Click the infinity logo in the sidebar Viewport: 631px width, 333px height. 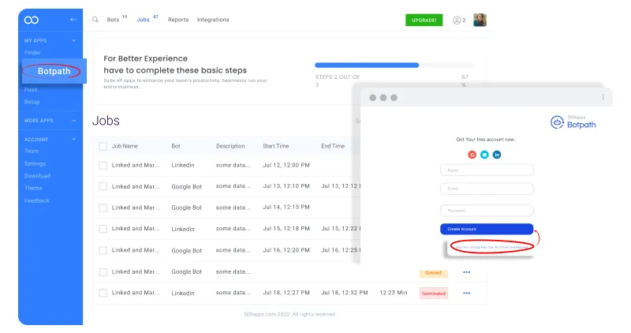coord(32,20)
